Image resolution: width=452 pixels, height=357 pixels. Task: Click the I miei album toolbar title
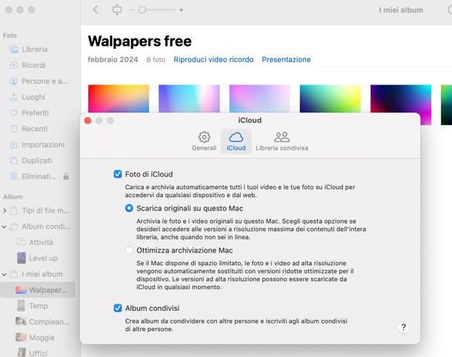point(401,10)
